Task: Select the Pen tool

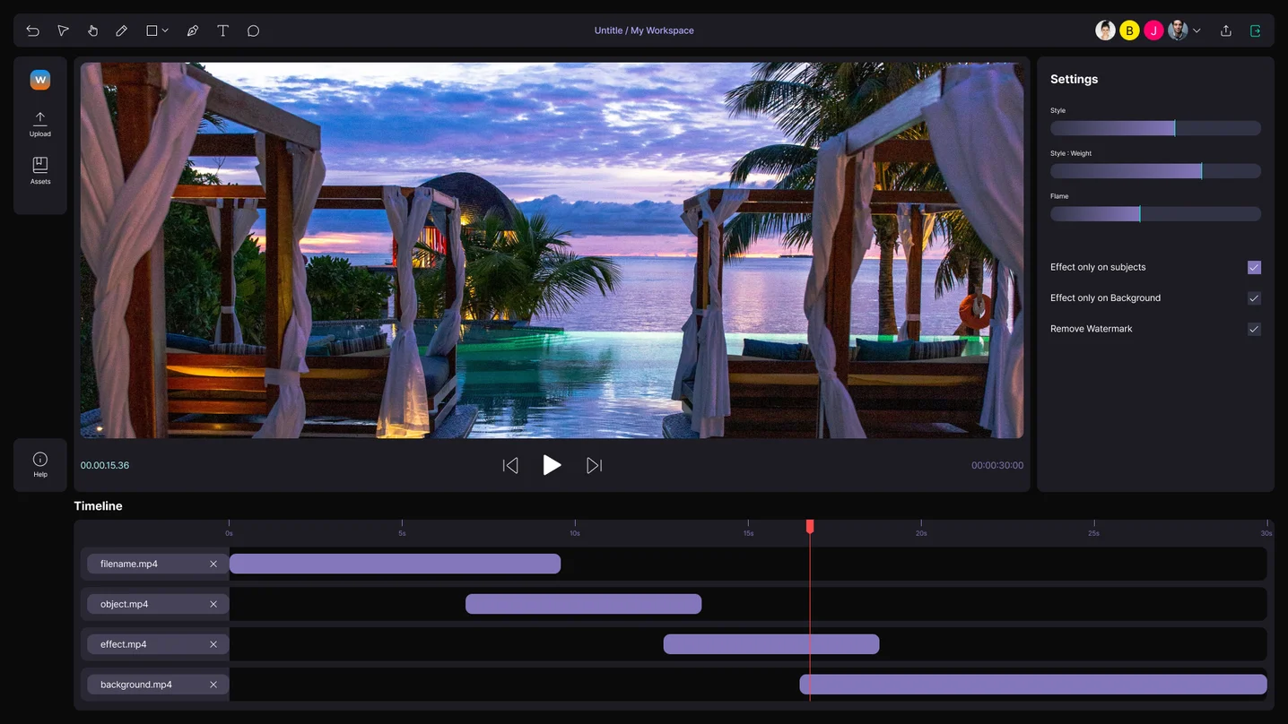Action: [192, 30]
